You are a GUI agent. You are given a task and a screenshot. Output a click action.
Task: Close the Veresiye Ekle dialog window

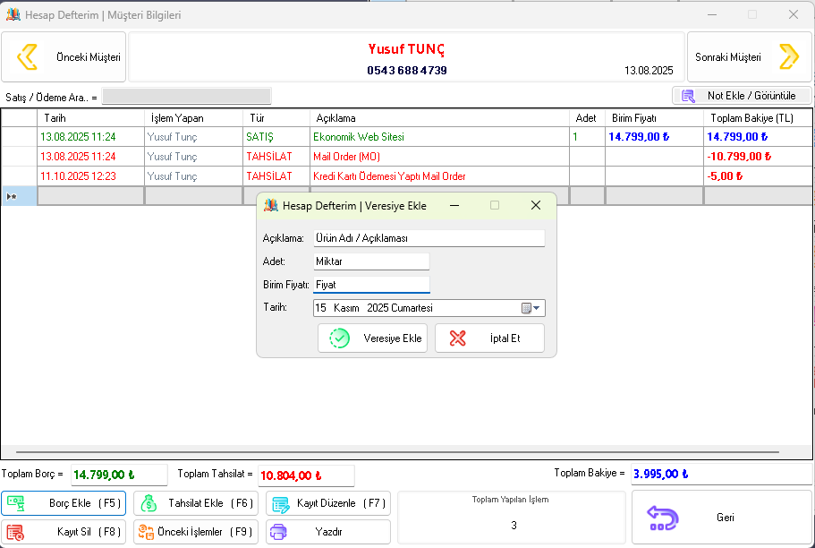coord(536,205)
